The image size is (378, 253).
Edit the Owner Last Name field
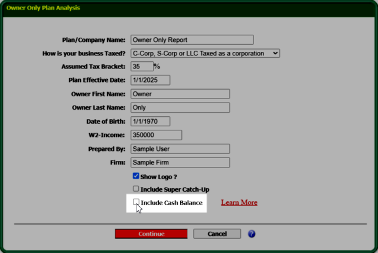coord(180,107)
